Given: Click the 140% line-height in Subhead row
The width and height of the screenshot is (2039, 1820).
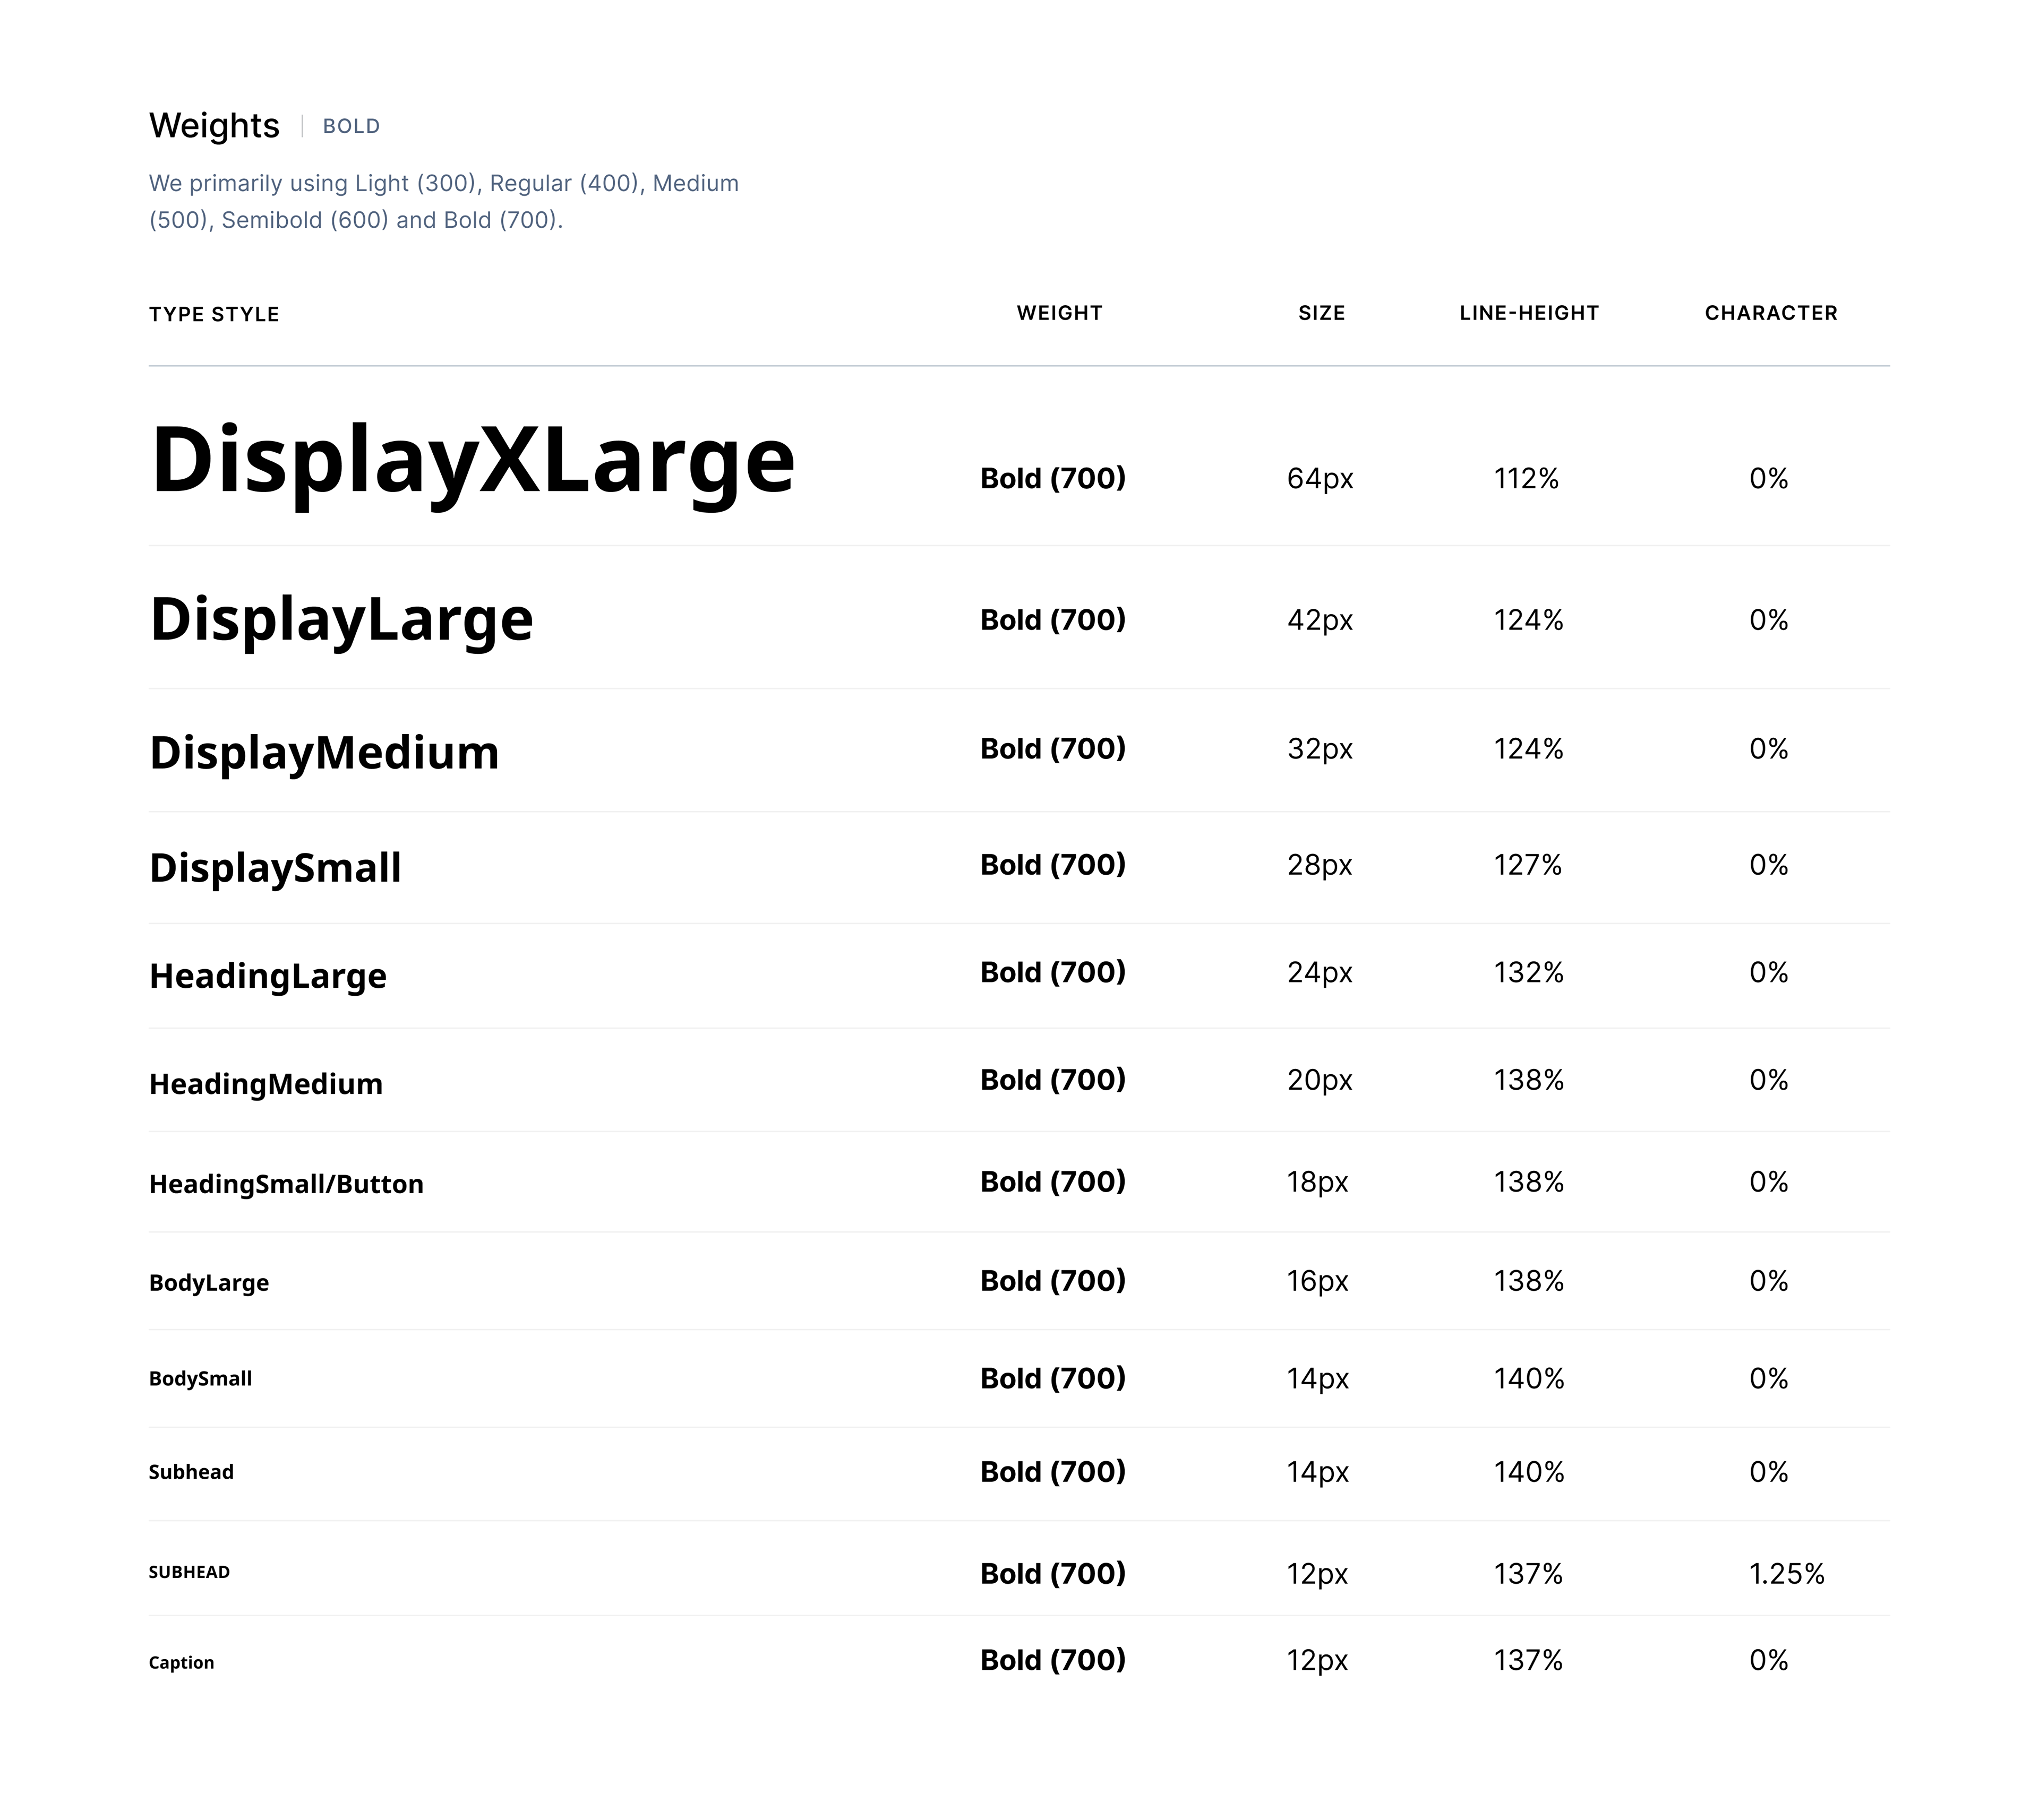Looking at the screenshot, I should pyautogui.click(x=1529, y=1473).
